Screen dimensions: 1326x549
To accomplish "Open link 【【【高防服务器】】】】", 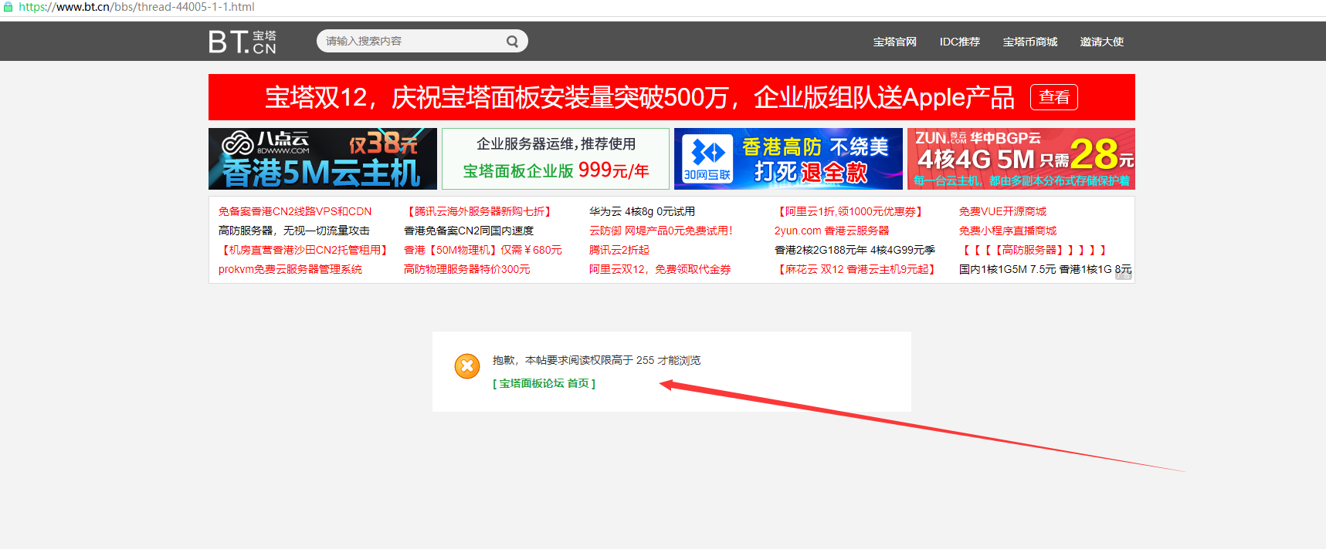I will (1035, 250).
